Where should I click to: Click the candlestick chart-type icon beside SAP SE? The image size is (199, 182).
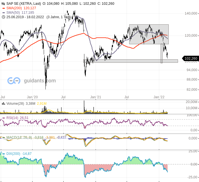[x=3, y=4]
